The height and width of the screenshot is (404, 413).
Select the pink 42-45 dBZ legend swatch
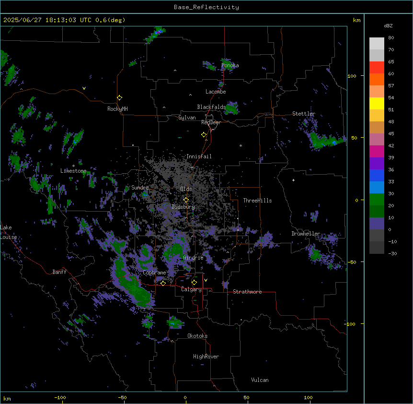pos(377,140)
